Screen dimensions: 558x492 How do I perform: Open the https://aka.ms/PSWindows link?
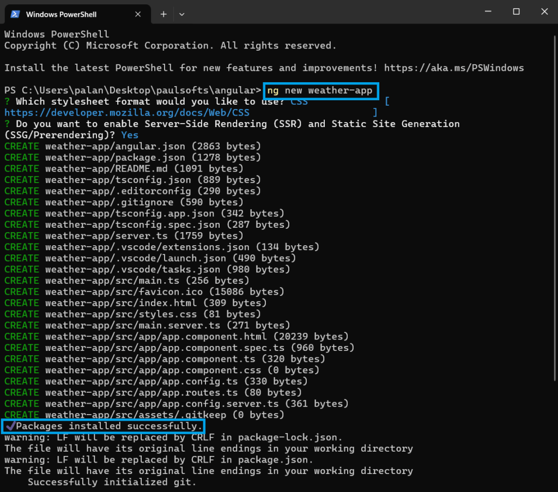(x=454, y=68)
